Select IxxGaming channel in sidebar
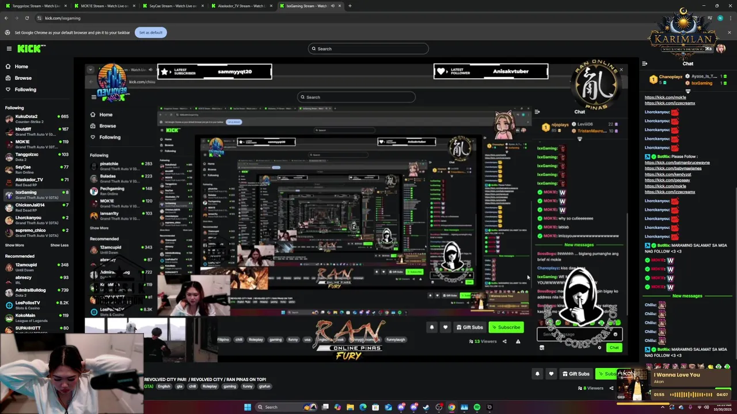Image resolution: width=737 pixels, height=414 pixels. (x=37, y=194)
